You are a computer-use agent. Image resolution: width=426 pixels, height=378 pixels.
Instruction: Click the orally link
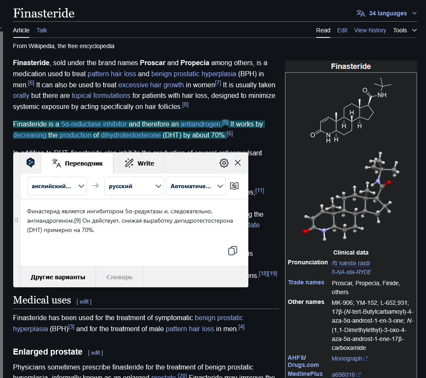tap(21, 96)
